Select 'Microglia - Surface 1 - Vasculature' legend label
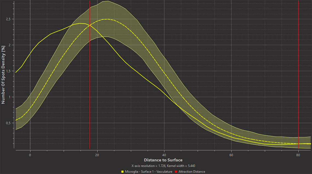312x174 pixels. tap(149, 172)
